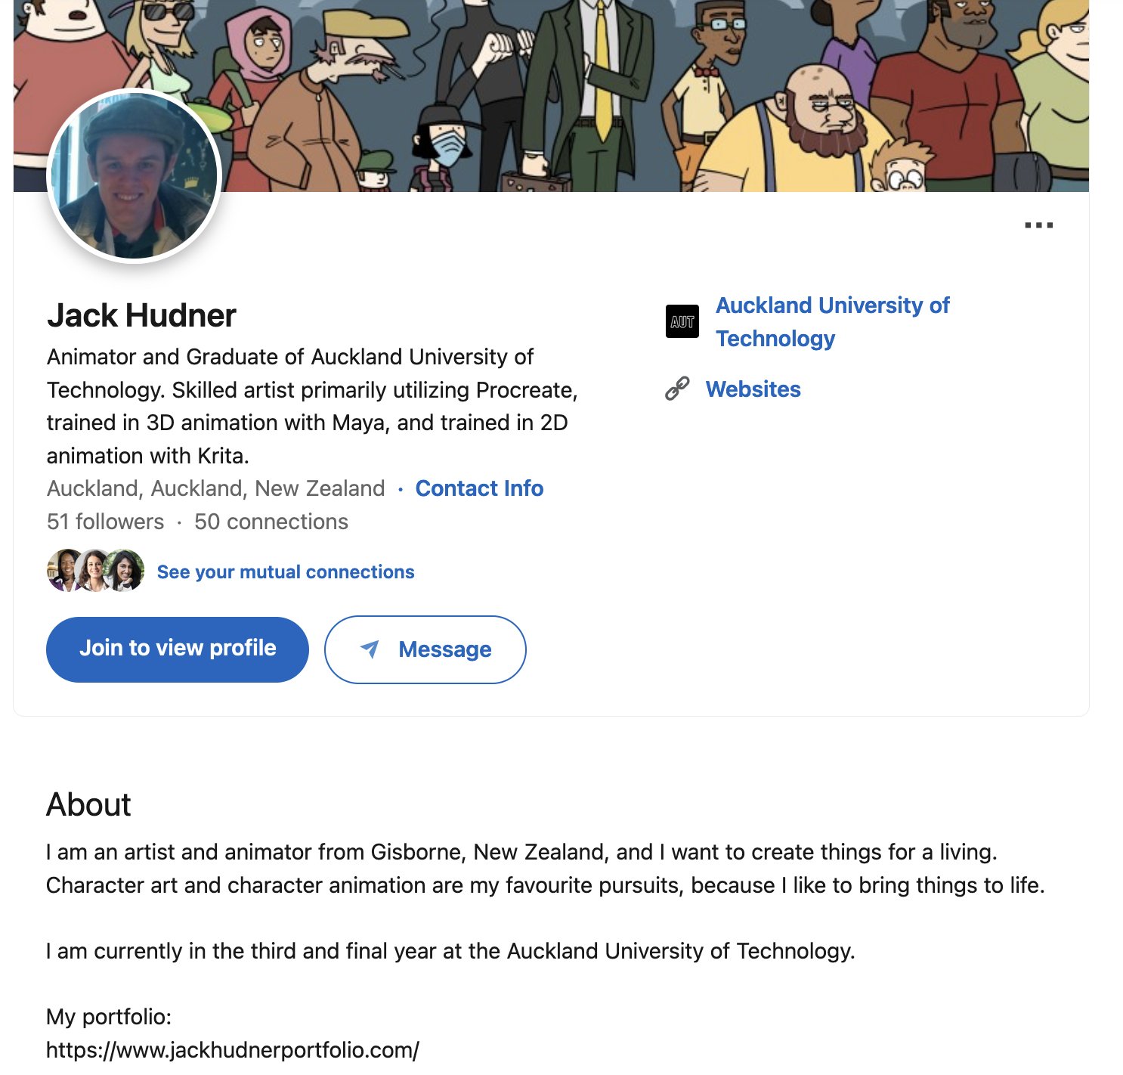
Task: Click the leftmost mutual connection avatar
Action: pyautogui.click(x=64, y=571)
